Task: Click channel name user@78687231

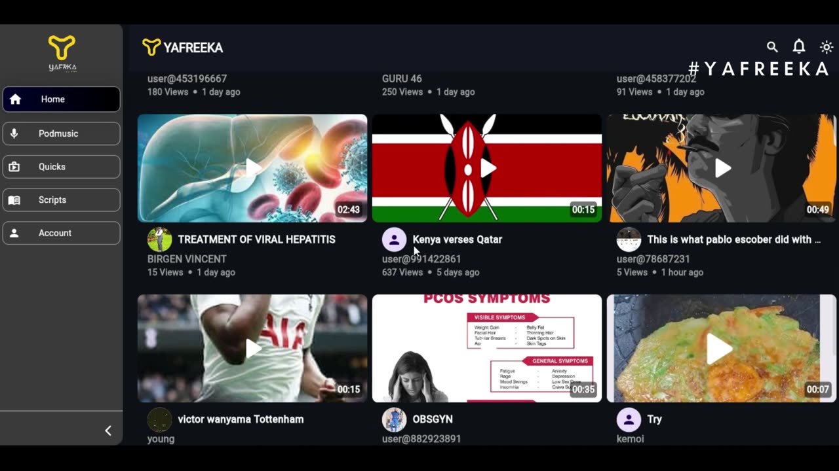Action: tap(653, 259)
